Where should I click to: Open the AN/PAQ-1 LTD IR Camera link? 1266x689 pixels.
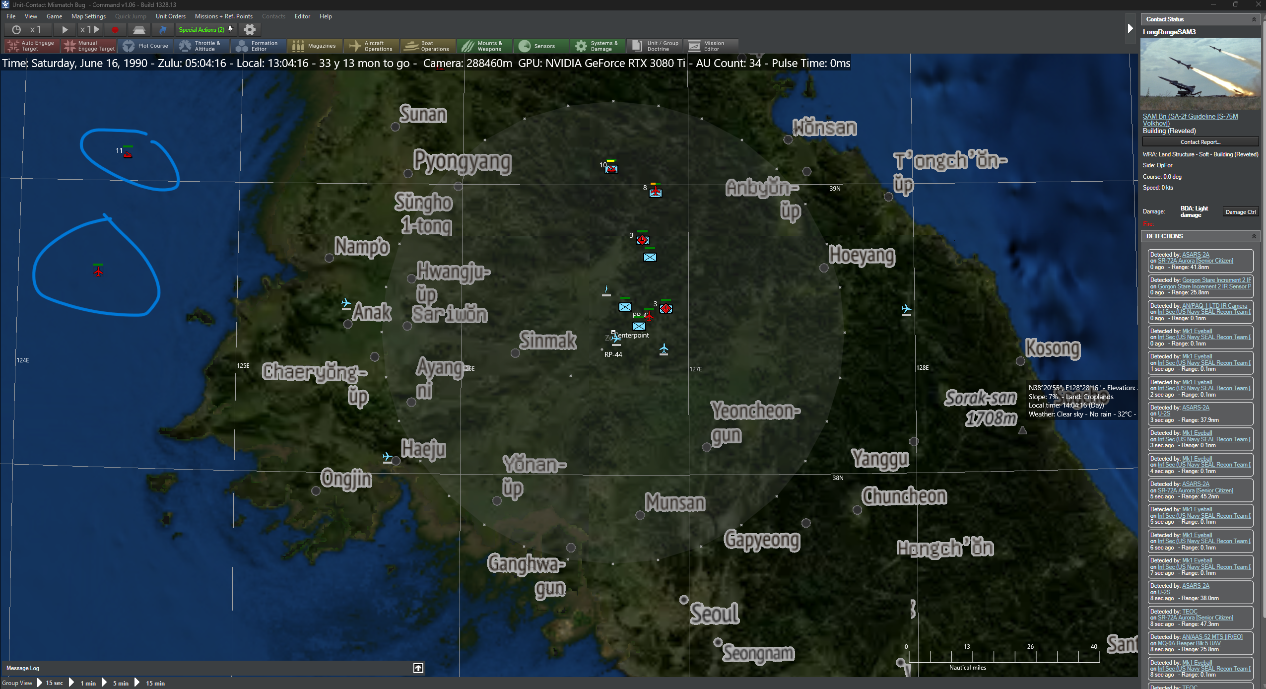[1214, 306]
